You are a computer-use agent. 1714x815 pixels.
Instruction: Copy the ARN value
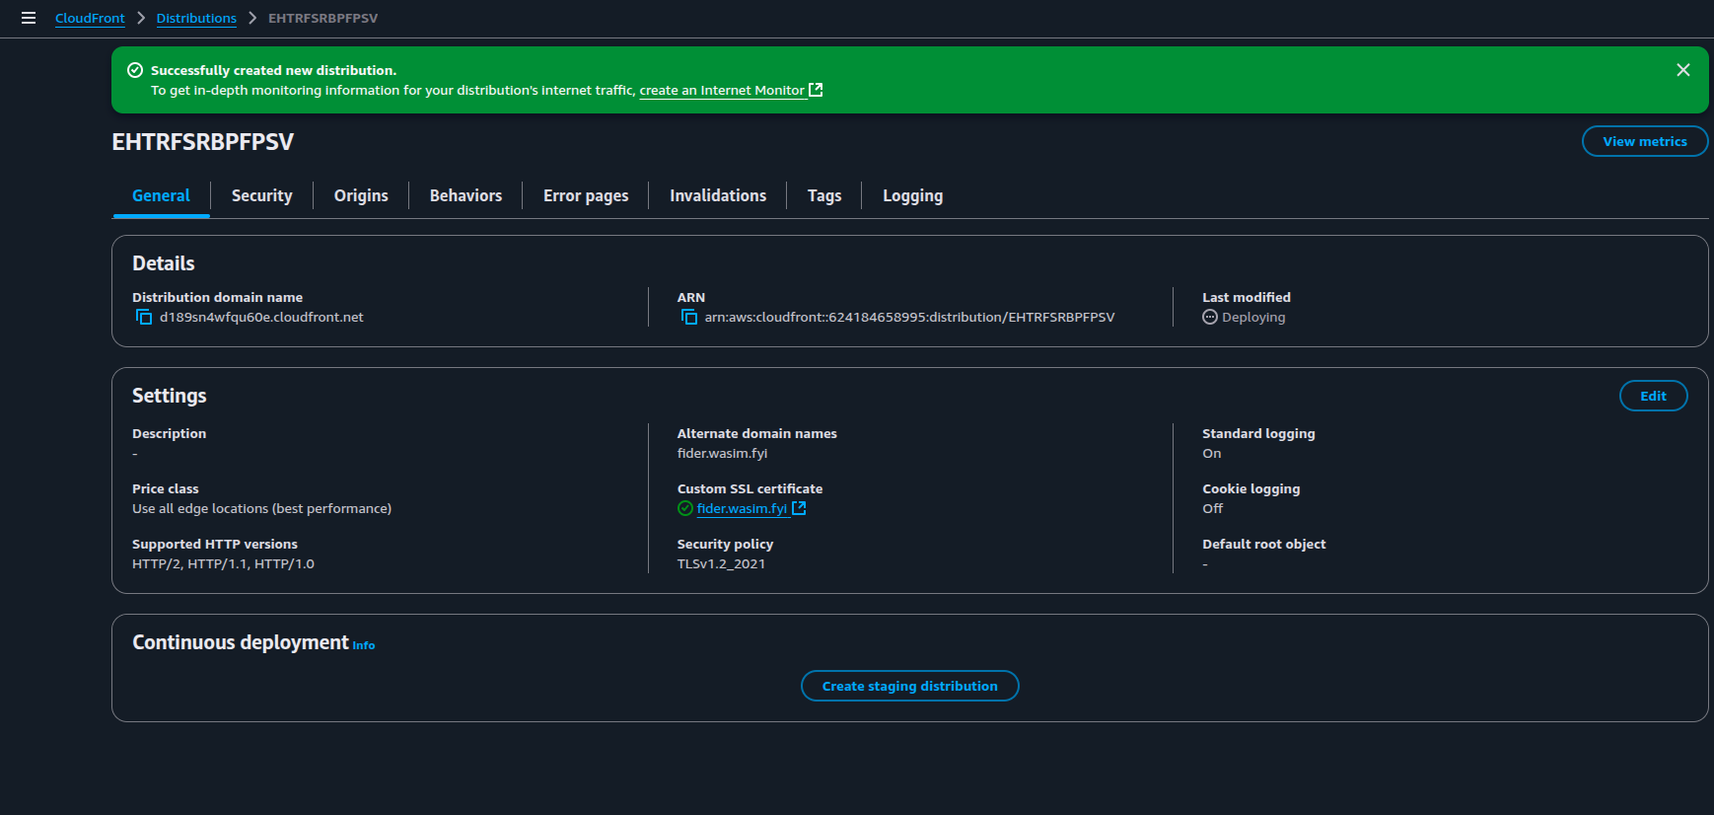[x=689, y=317]
